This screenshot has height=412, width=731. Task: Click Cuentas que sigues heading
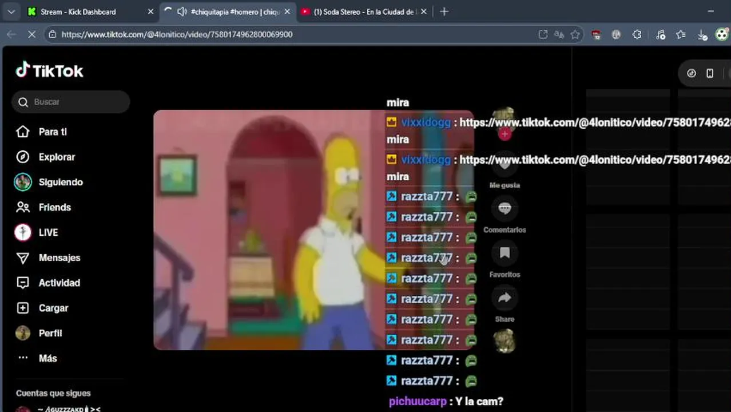pos(53,393)
